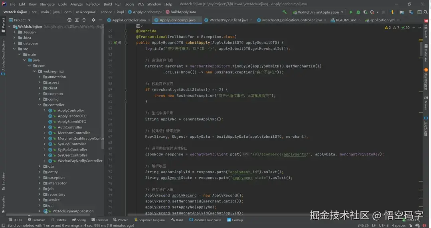Select MerchantController in project tree
The image size is (431, 228).
click(x=74, y=133)
